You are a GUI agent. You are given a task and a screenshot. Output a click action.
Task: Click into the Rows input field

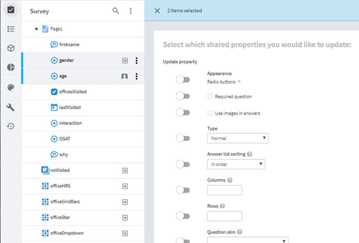(x=224, y=216)
